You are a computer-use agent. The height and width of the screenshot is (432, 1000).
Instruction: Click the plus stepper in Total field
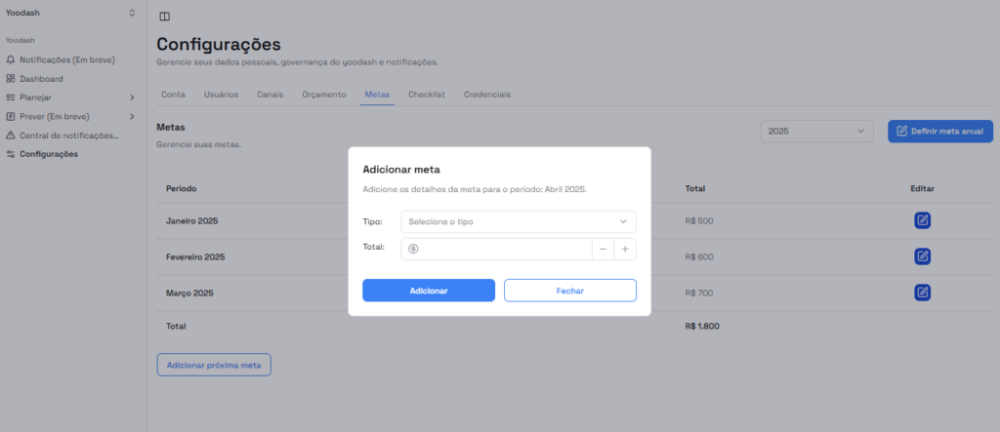(x=625, y=249)
